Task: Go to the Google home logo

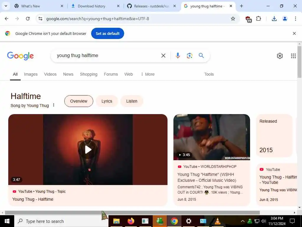Action: tap(20, 56)
